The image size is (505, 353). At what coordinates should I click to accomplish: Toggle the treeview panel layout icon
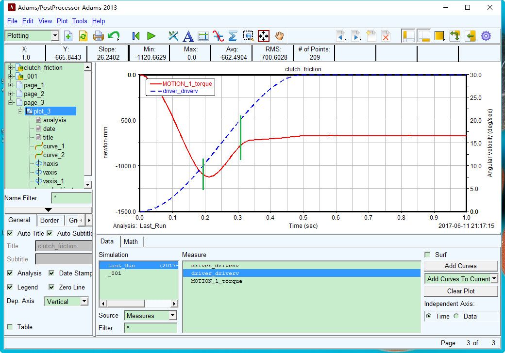tap(408, 36)
